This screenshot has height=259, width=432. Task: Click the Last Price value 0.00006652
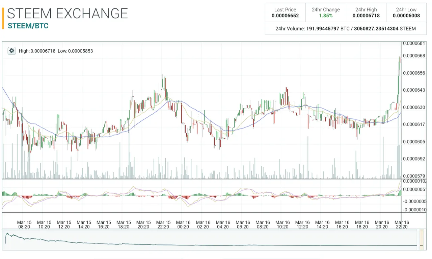(x=285, y=16)
